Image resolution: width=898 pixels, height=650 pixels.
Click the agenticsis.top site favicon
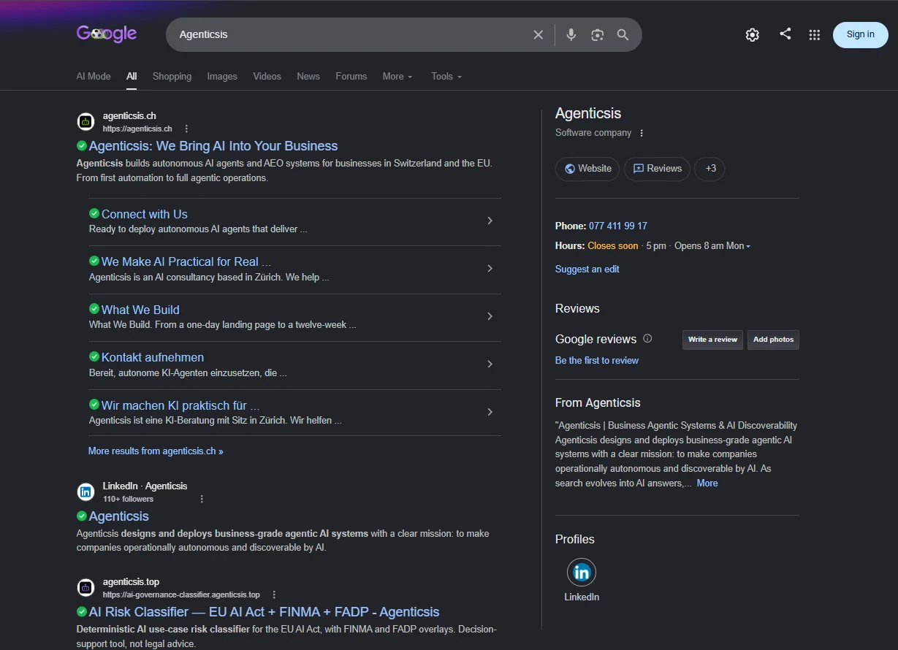[x=85, y=587]
